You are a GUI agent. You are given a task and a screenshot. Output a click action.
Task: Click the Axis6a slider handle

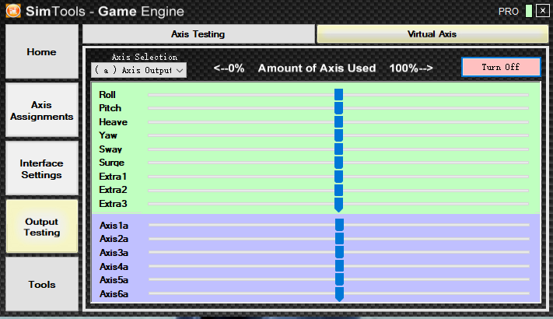(339, 294)
